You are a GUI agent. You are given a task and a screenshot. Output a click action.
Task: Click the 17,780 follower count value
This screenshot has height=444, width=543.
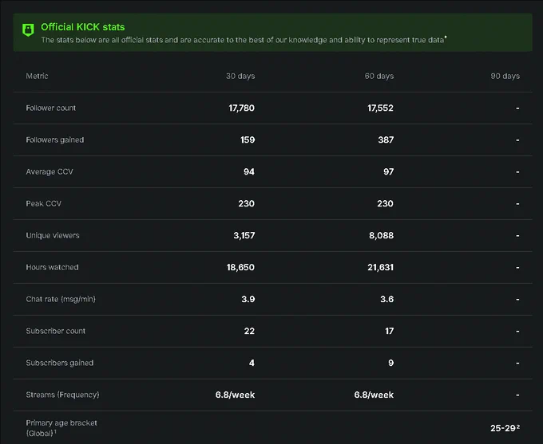[x=241, y=108]
